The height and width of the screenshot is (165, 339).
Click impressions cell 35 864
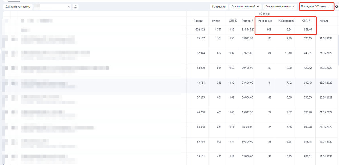tap(201, 142)
